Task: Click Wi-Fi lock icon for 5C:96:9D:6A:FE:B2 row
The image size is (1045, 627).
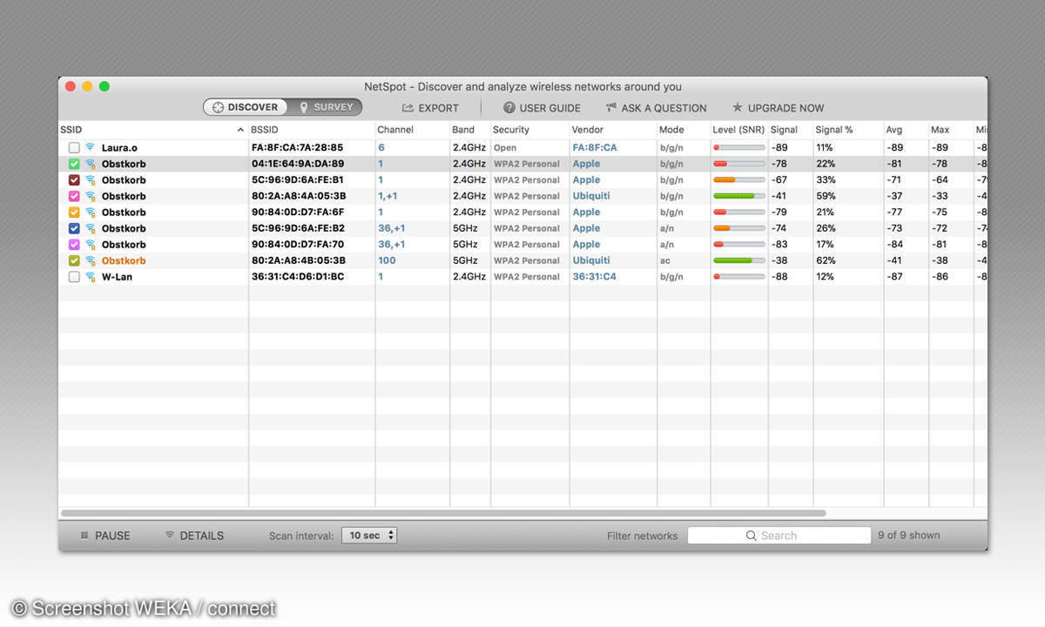Action: [x=90, y=228]
